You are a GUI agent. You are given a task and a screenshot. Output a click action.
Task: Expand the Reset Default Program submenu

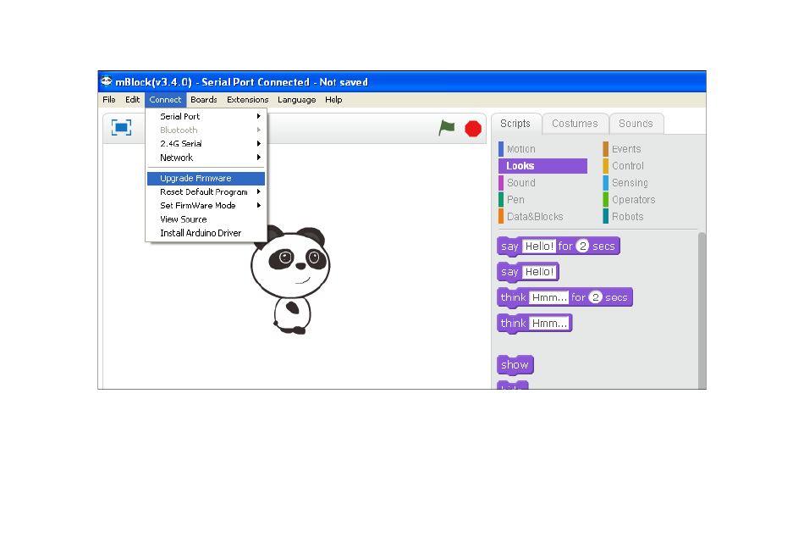coord(207,192)
